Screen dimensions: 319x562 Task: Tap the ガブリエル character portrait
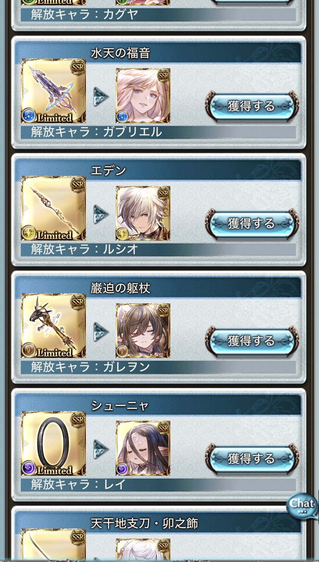[x=143, y=96]
